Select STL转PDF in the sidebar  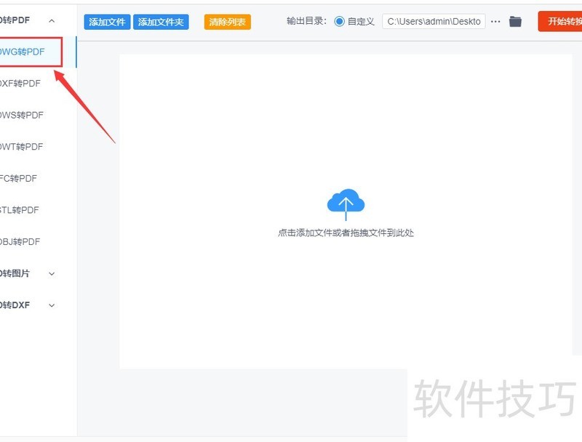[20, 210]
